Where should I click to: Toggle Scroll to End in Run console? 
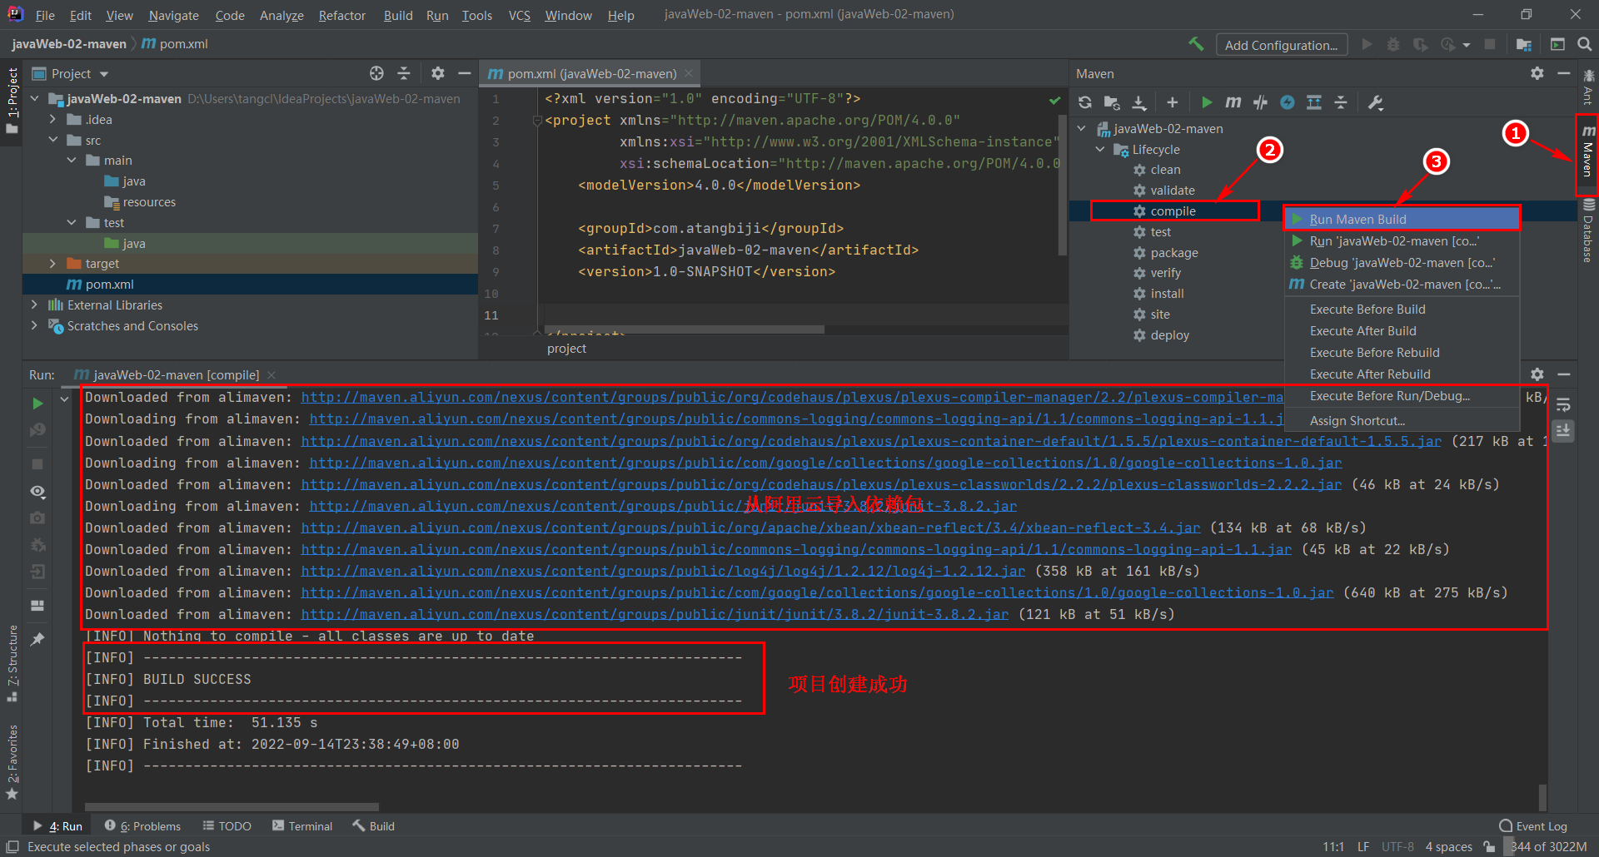coord(1563,431)
